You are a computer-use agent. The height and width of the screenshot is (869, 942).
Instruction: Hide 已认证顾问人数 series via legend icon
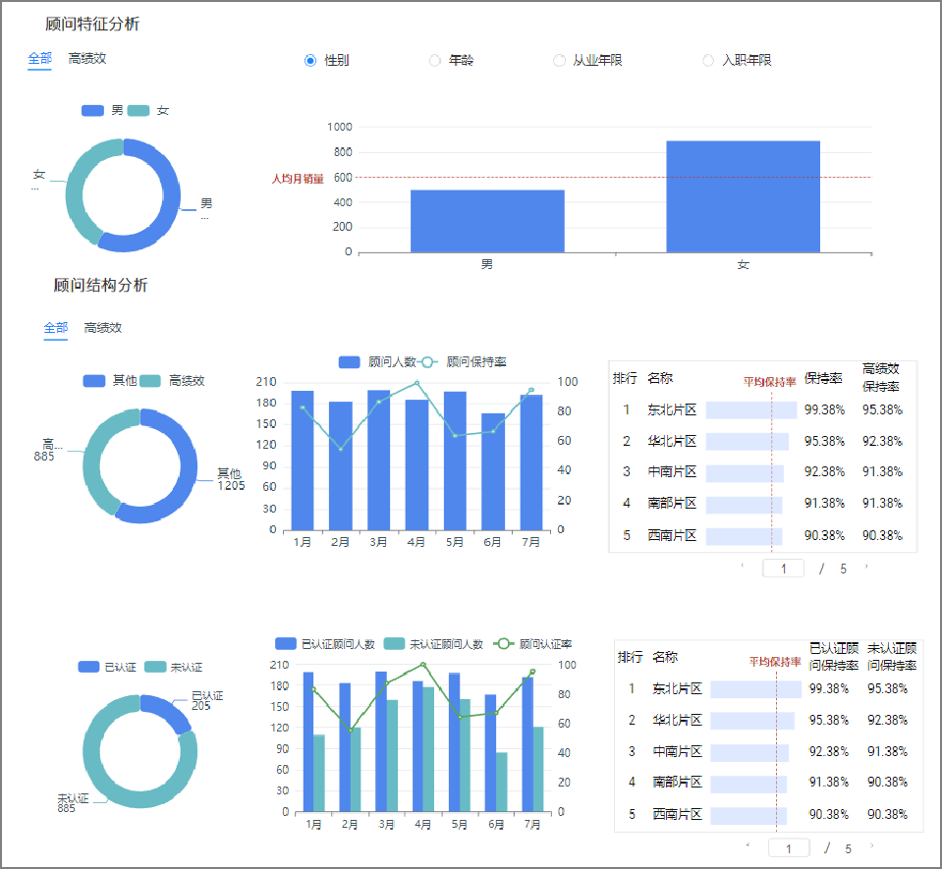click(286, 644)
